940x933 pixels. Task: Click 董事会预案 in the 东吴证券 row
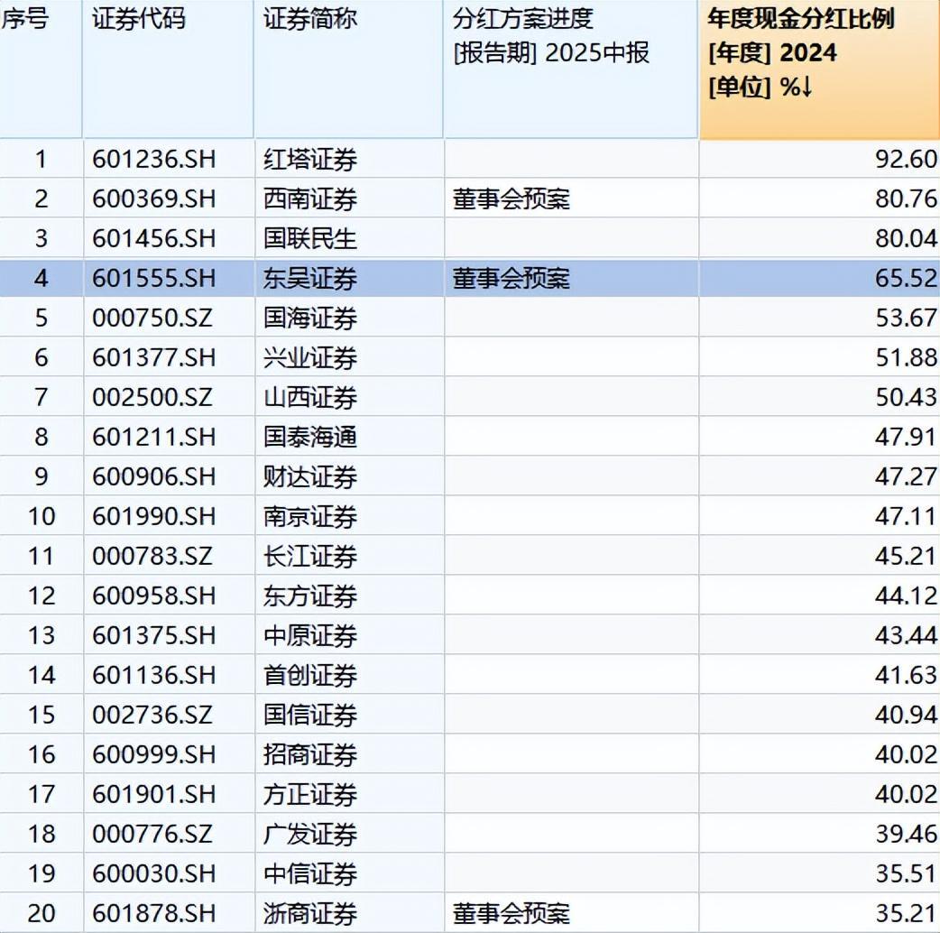[x=511, y=278]
